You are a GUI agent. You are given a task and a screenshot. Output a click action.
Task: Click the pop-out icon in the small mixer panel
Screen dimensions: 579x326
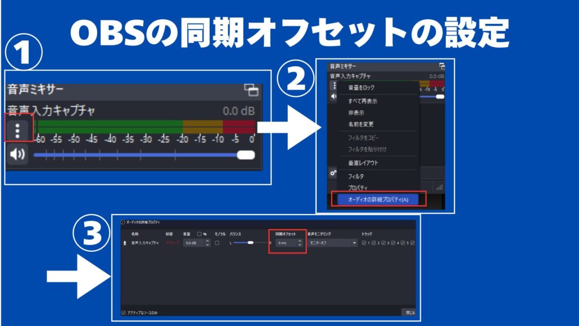[x=442, y=66]
